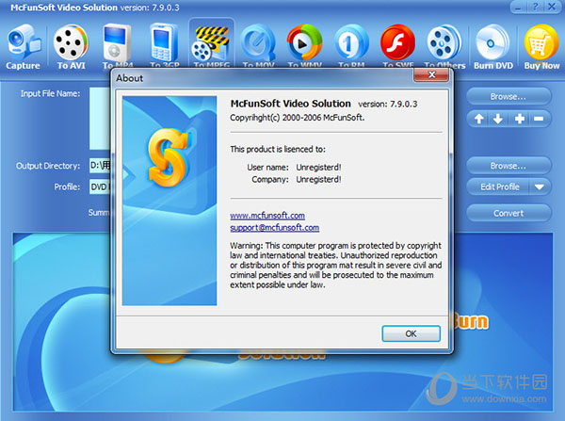Click 'User name:' label in About
Image resolution: width=565 pixels, height=421 pixels.
click(267, 168)
